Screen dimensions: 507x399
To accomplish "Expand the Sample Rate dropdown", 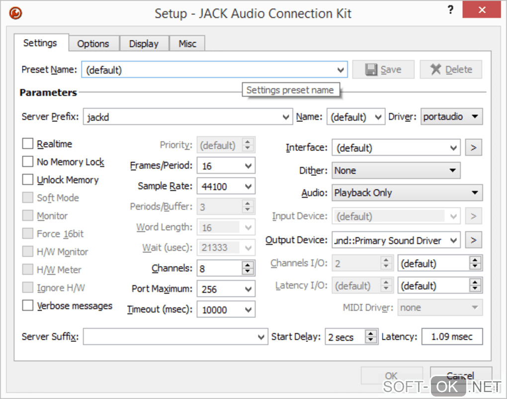I will click(x=226, y=187).
